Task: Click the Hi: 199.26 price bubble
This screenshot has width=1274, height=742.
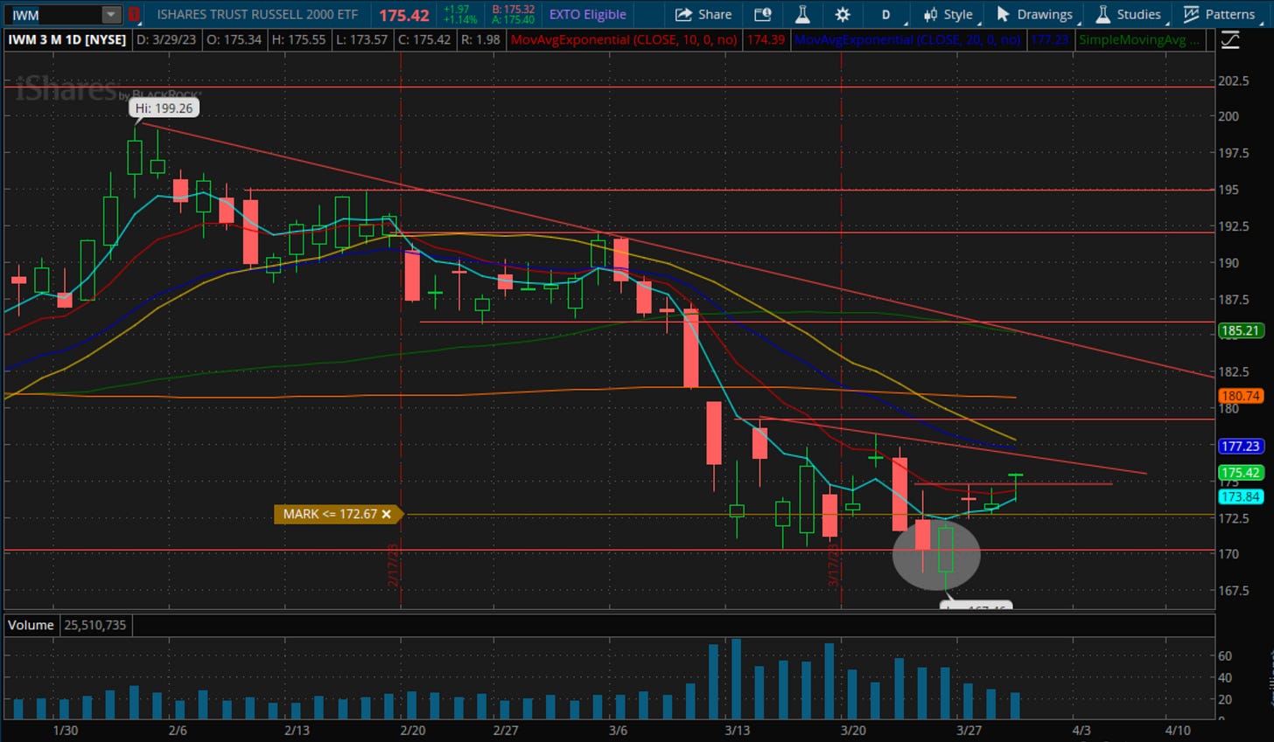Action: click(164, 108)
